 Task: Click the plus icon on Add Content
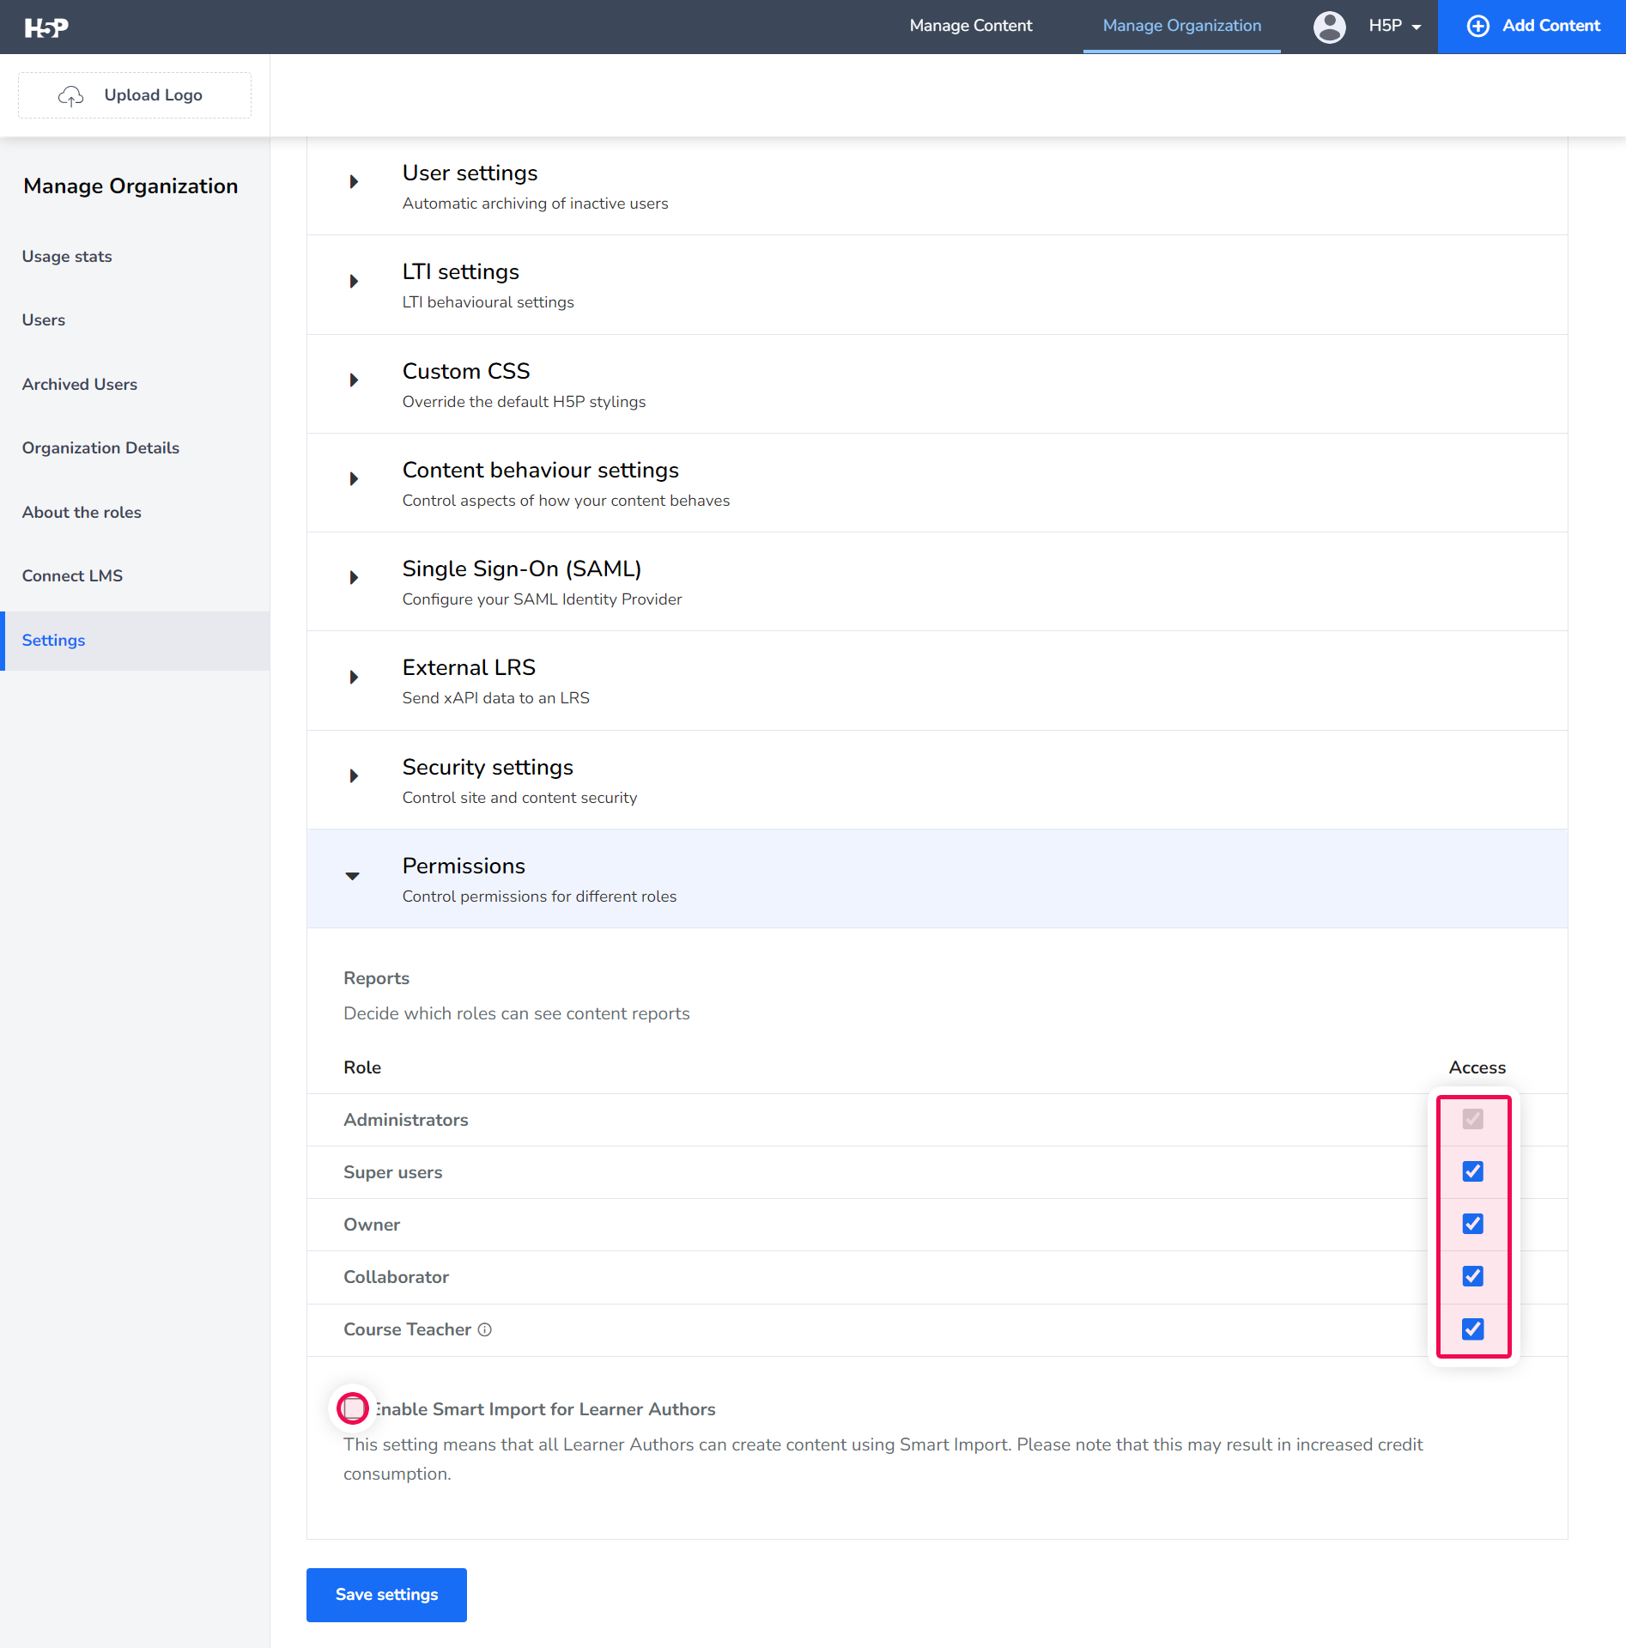point(1477,26)
